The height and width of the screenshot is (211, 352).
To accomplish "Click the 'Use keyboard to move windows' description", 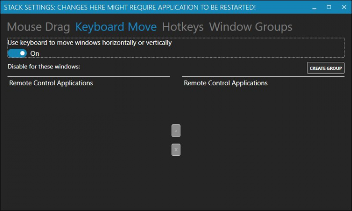I will (90, 43).
